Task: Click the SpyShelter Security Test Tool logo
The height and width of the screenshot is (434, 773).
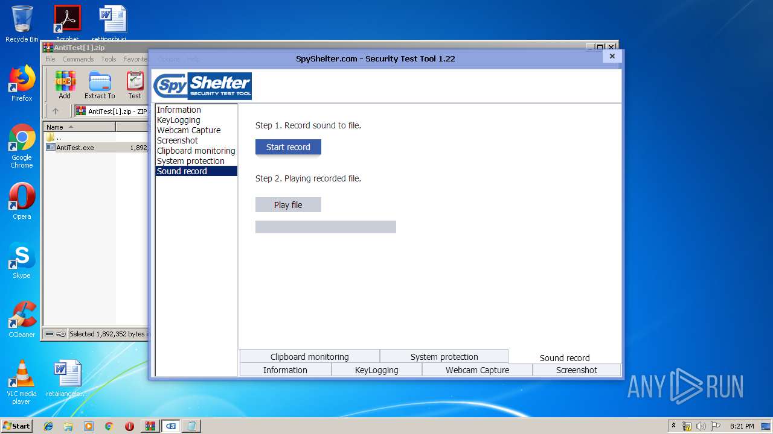Action: tap(202, 86)
